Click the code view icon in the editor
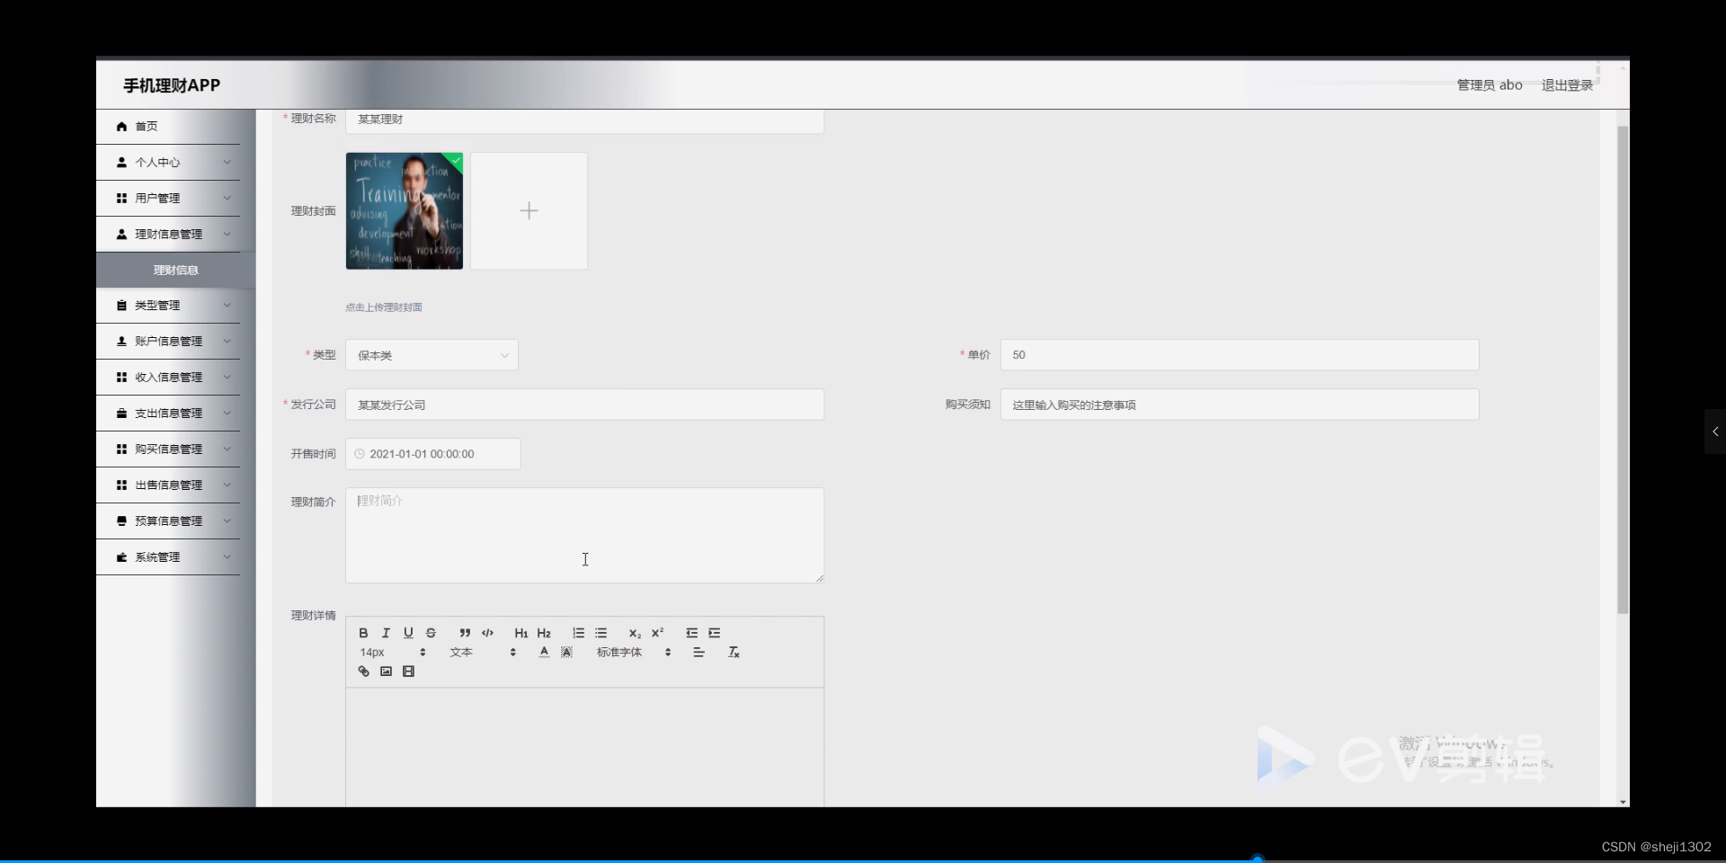 click(486, 633)
